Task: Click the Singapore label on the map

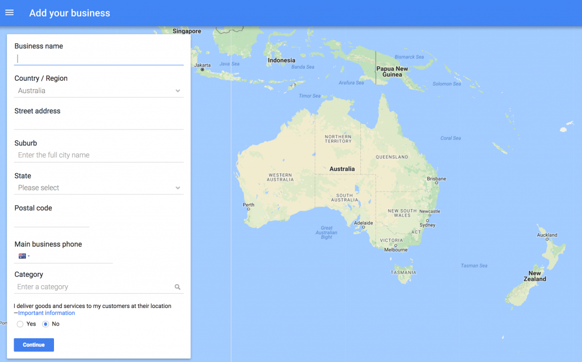Action: click(186, 31)
